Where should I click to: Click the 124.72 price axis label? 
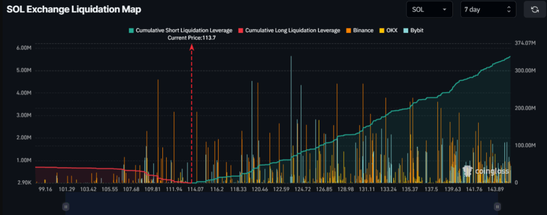tap(303, 189)
